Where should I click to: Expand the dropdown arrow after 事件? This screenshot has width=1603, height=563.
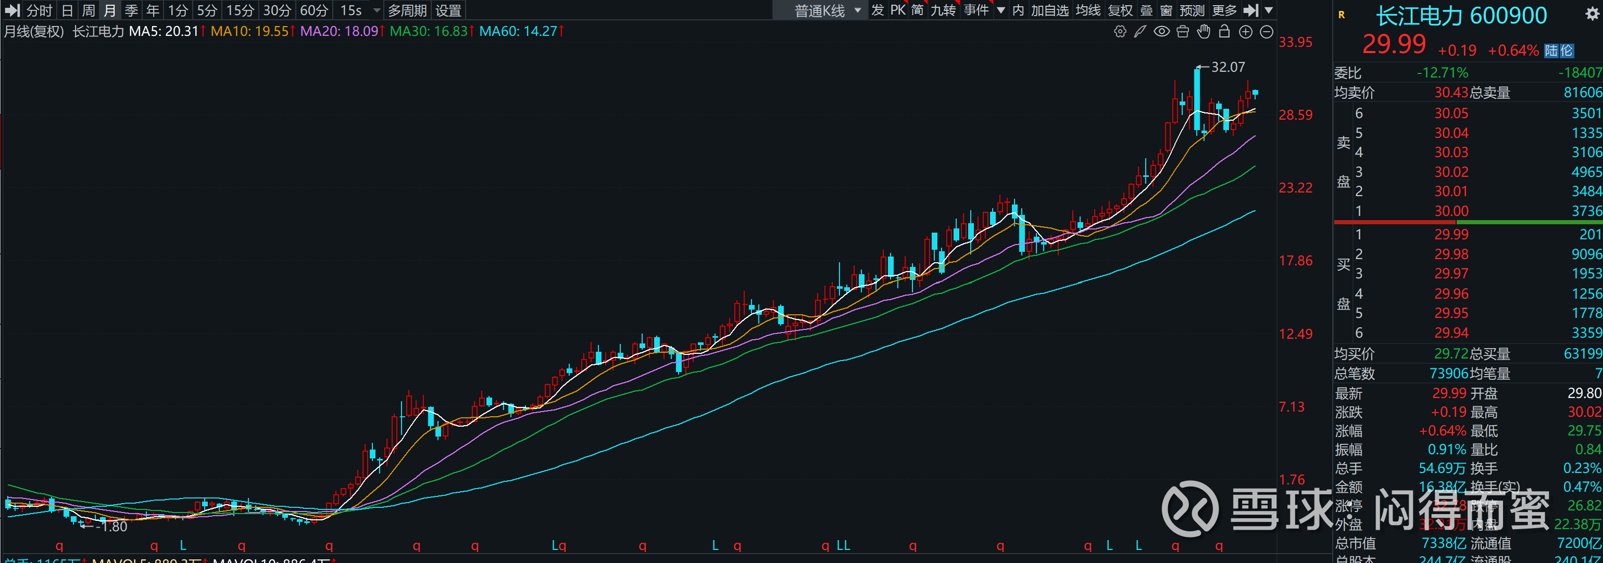(1001, 10)
